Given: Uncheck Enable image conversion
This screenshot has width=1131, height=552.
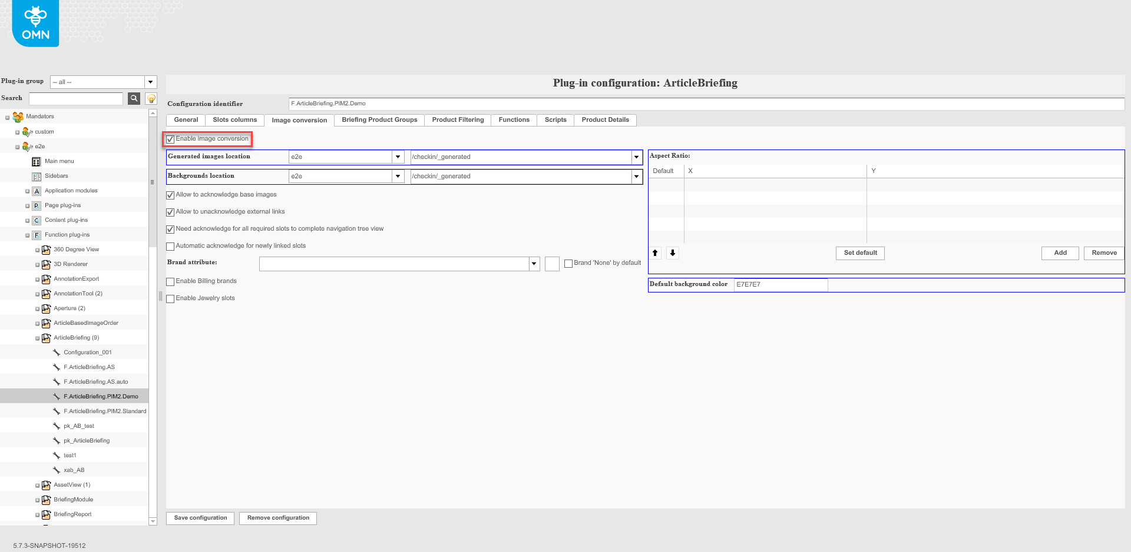Looking at the screenshot, I should tap(171, 139).
